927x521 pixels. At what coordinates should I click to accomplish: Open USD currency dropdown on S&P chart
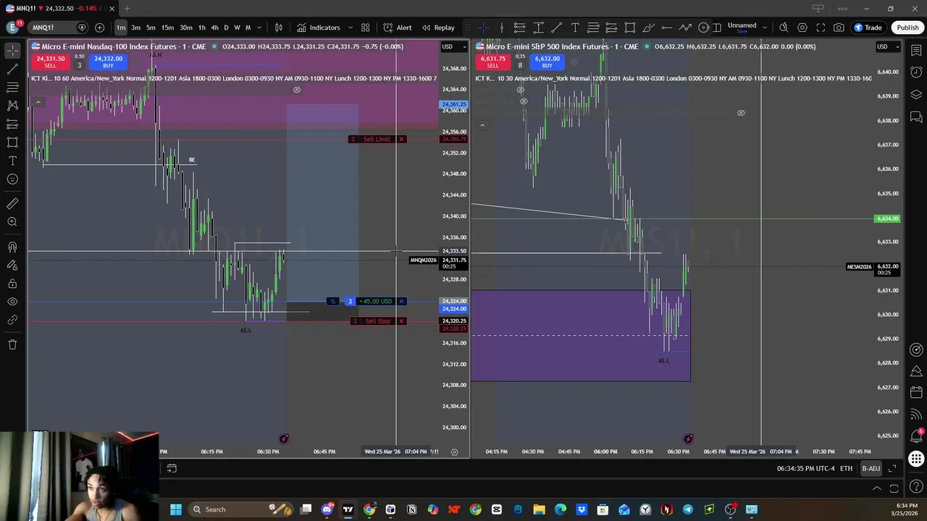[888, 46]
